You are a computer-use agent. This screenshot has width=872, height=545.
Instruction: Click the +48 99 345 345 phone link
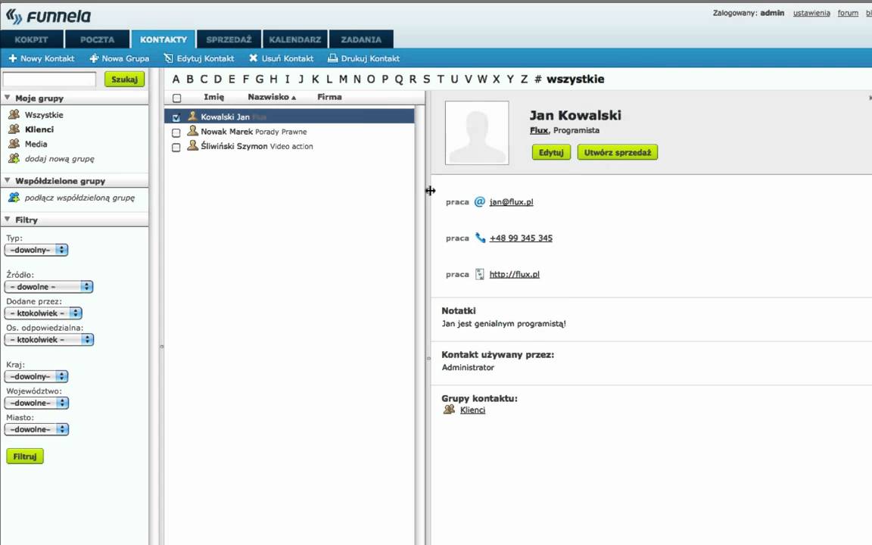(521, 238)
